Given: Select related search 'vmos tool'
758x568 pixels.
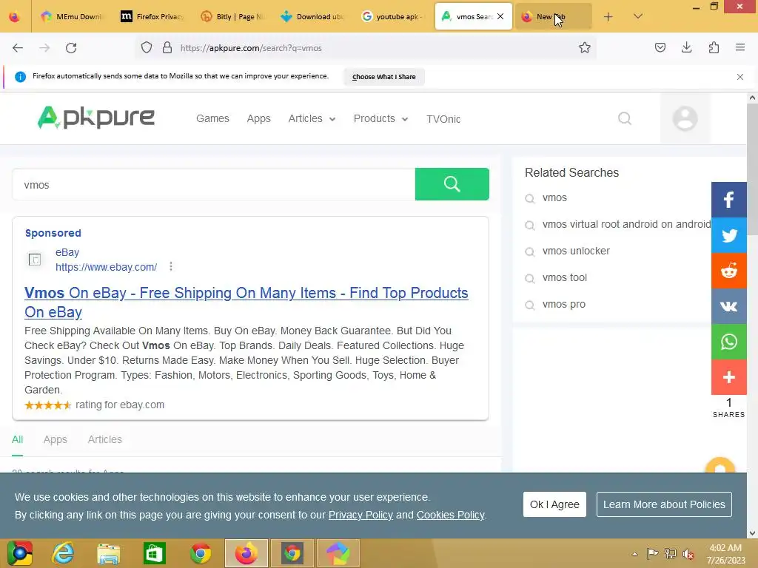Looking at the screenshot, I should (x=565, y=278).
